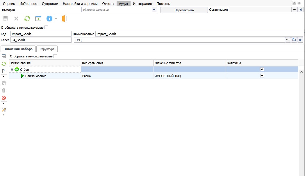Click the import panel icon with down arrow

pyautogui.click(x=38, y=19)
